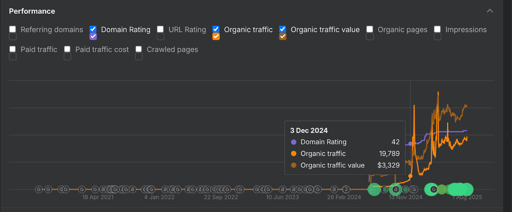Toggle the orange checkbox under Organic traffic

click(x=216, y=36)
